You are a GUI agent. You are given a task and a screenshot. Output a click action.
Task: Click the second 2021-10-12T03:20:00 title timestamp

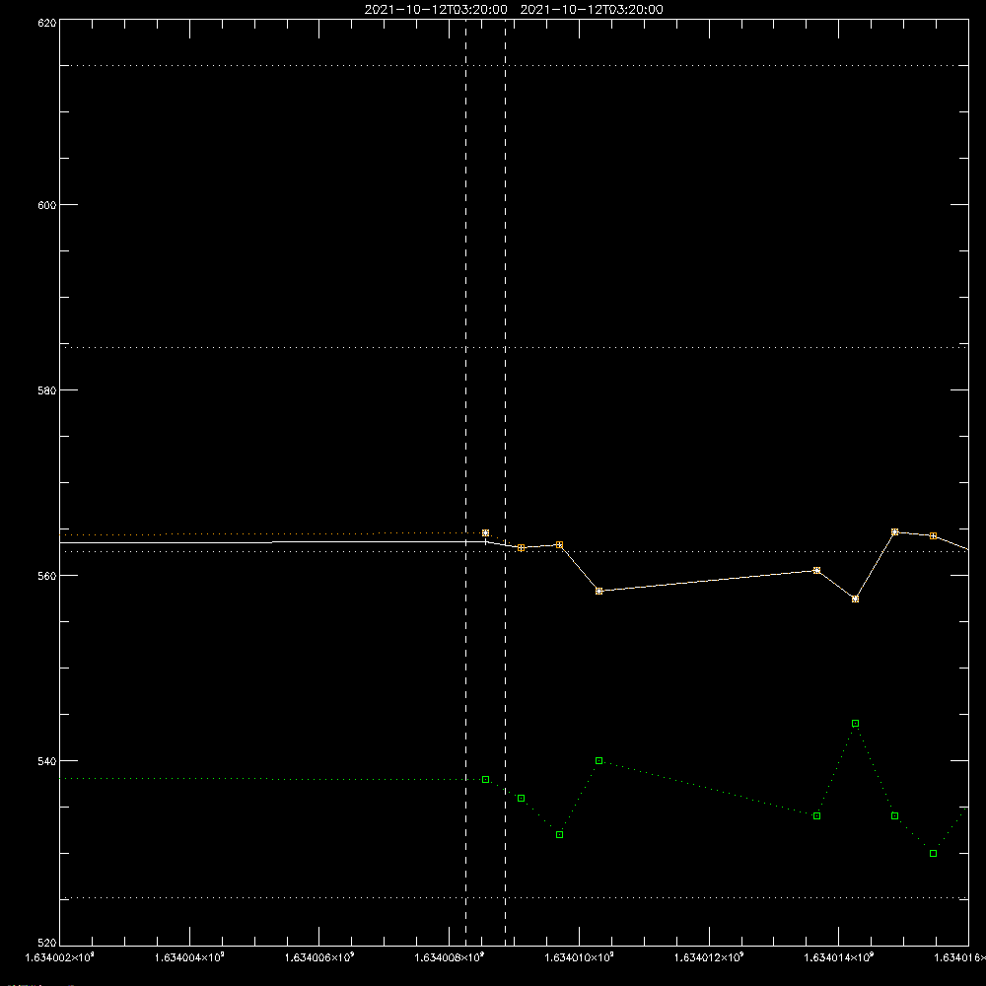[x=592, y=9]
